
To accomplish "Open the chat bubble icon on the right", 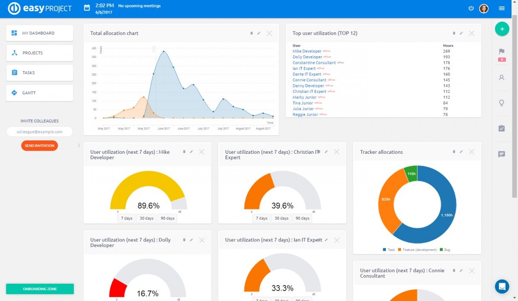I will coord(501,155).
